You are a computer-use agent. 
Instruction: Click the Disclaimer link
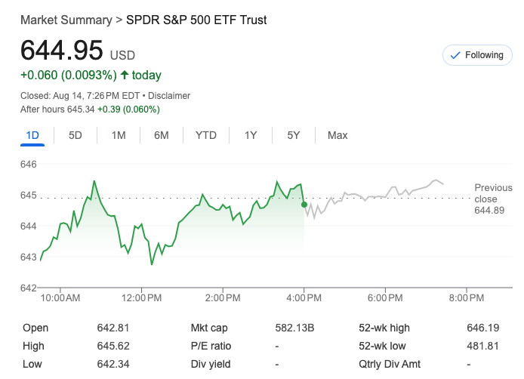coord(169,96)
